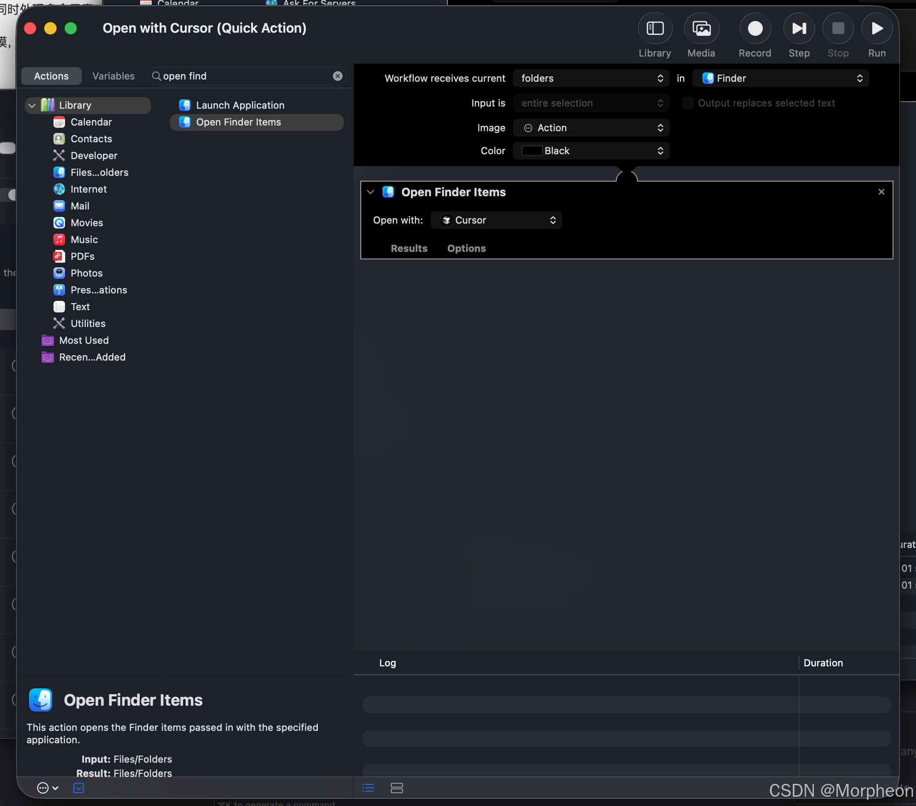
Task: Step through the workflow
Action: (x=798, y=29)
